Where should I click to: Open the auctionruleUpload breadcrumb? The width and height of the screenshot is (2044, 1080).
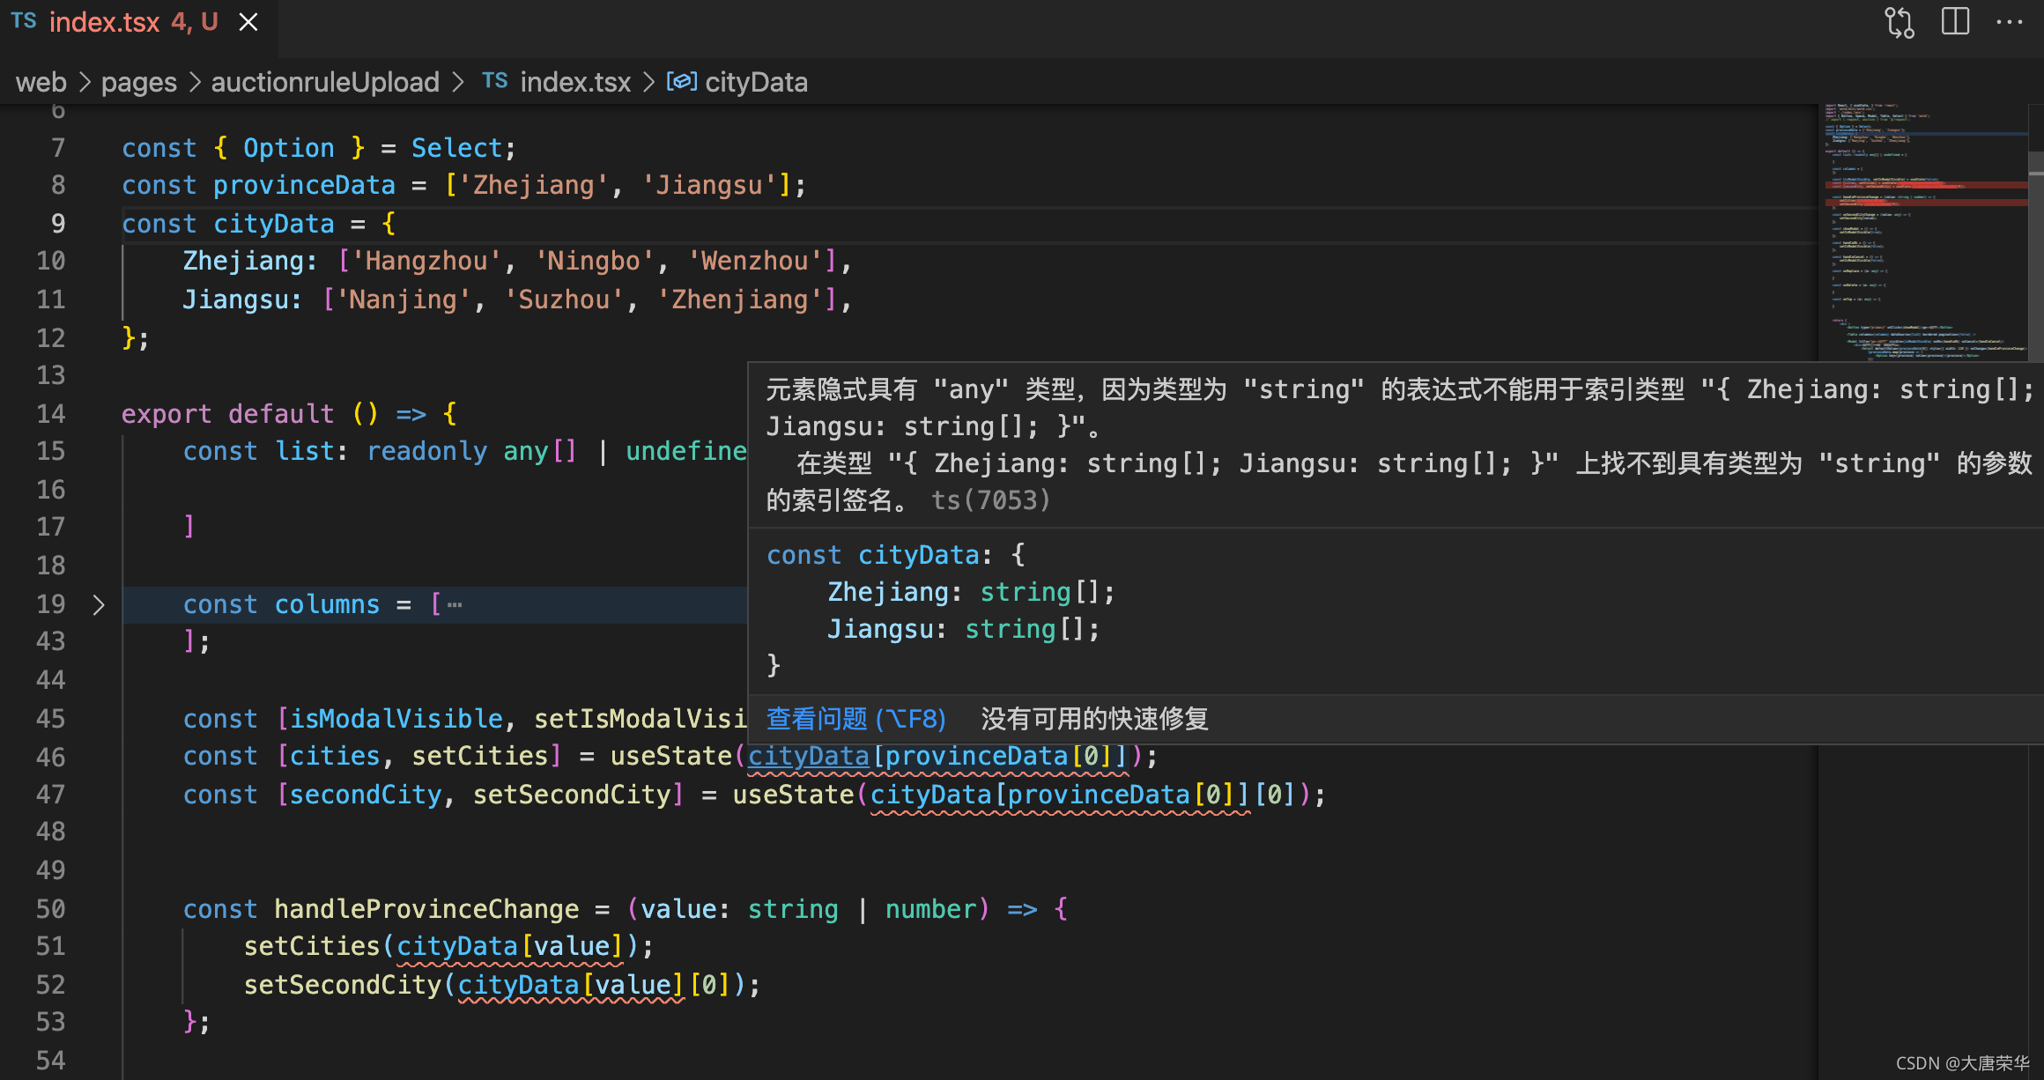[325, 82]
